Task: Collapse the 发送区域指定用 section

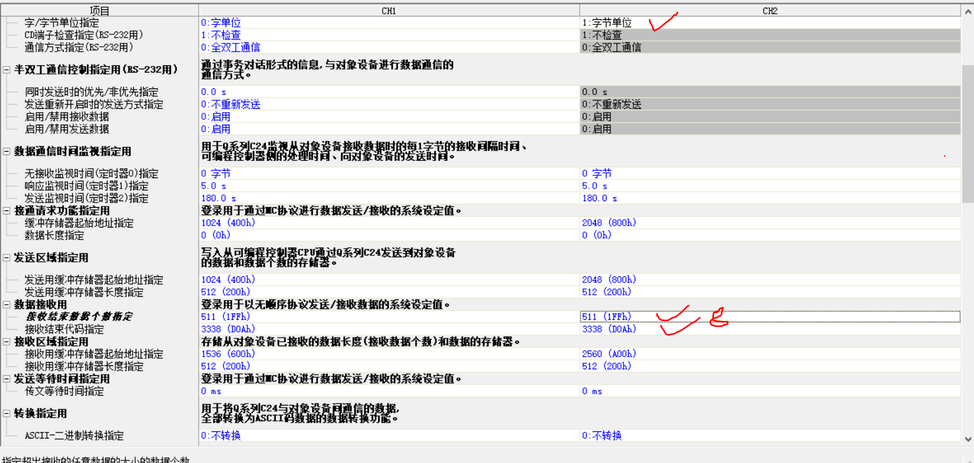Action: (7, 258)
